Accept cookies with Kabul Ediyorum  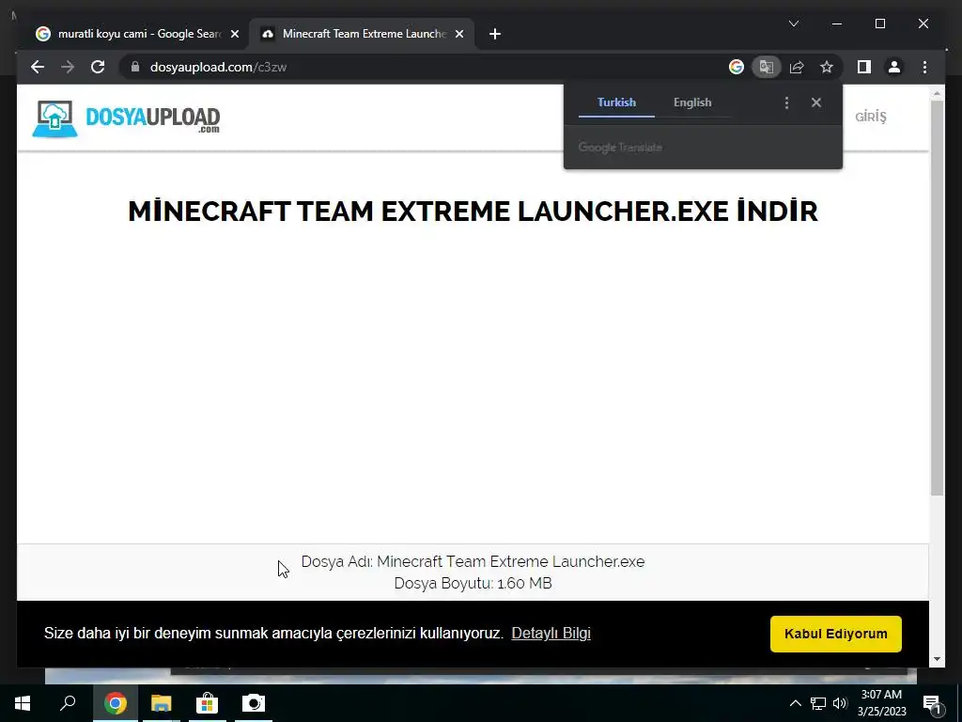(x=835, y=634)
